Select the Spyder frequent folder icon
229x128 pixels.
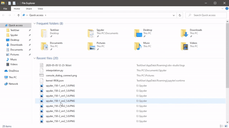pos(91,33)
